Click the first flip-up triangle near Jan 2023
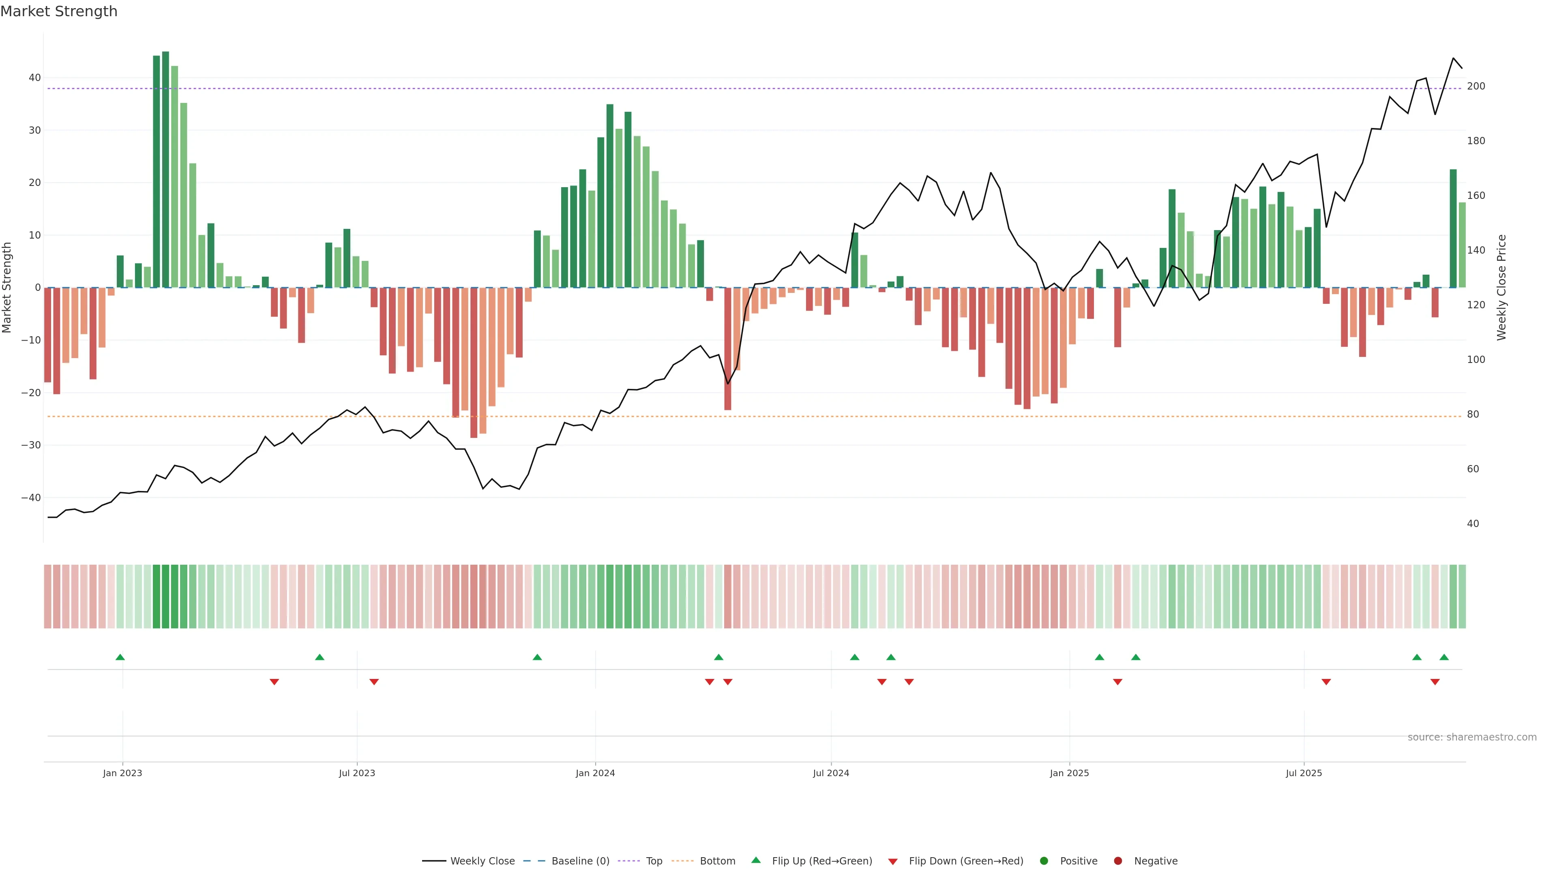This screenshot has width=1557, height=875. click(120, 657)
